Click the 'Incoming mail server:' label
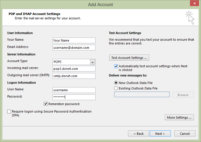 point(23,68)
